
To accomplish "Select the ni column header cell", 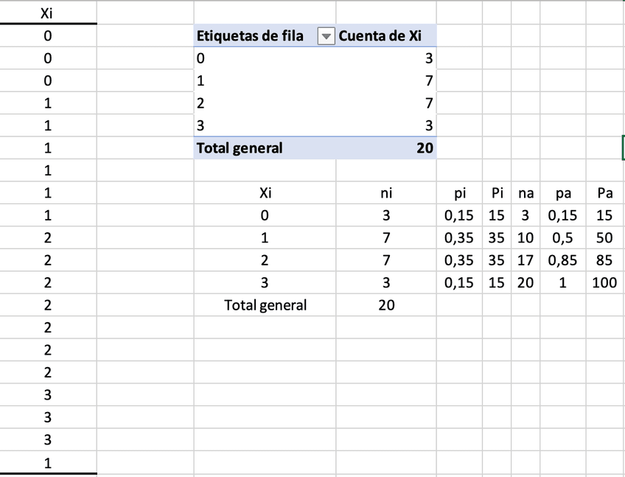I will (386, 193).
